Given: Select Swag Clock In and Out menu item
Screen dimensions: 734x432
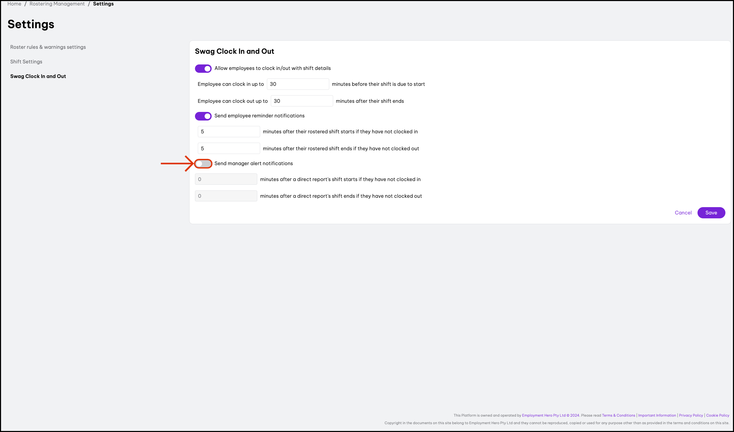Looking at the screenshot, I should pyautogui.click(x=38, y=76).
